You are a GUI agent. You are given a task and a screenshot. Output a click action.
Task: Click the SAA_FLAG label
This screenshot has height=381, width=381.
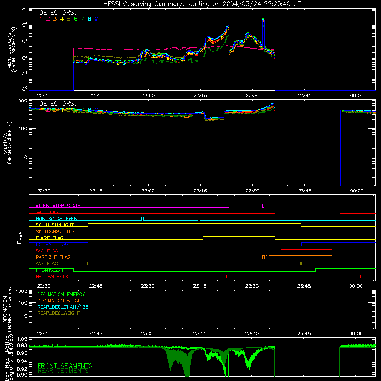tap(47, 251)
